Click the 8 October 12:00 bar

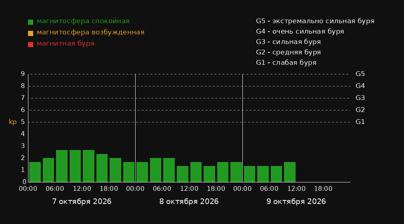196,172
